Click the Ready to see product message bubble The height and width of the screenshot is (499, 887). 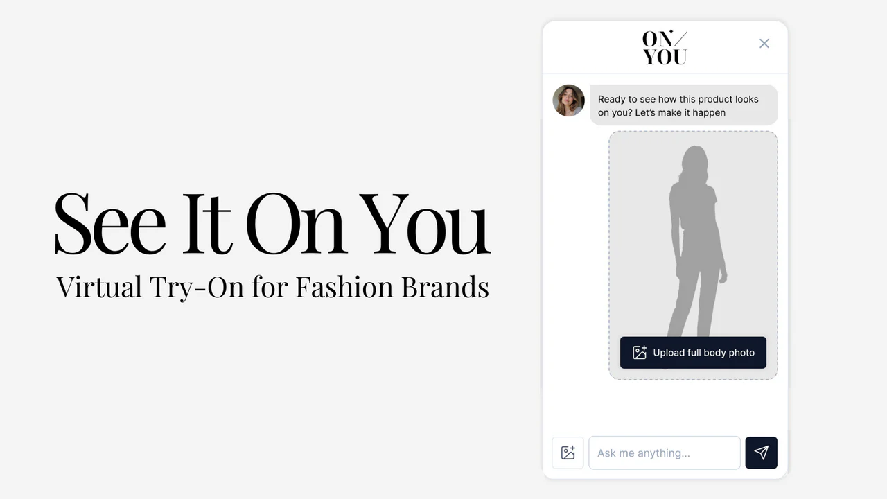(x=683, y=105)
